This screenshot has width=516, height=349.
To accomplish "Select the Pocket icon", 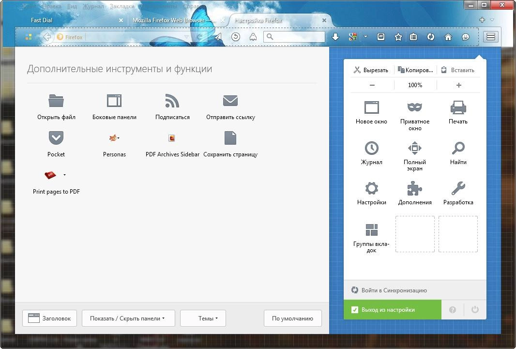I will 56,138.
